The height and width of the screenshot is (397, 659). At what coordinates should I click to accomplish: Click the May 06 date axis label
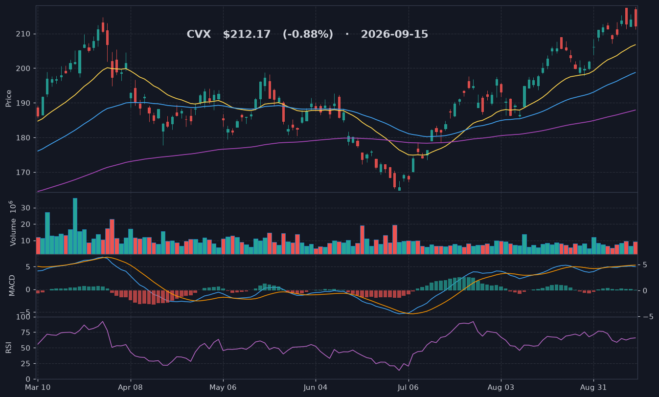(223, 387)
